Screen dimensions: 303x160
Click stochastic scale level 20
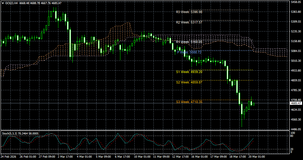(292, 149)
